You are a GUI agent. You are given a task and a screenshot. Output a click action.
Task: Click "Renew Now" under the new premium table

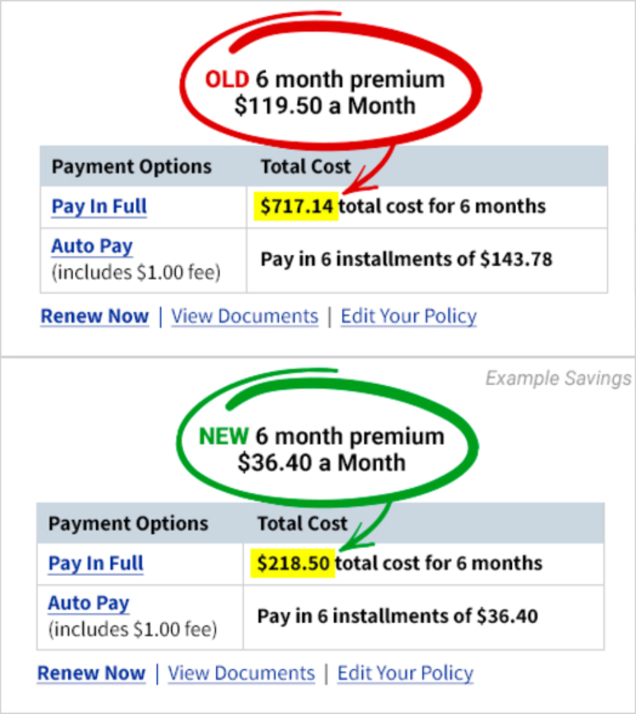(x=91, y=673)
